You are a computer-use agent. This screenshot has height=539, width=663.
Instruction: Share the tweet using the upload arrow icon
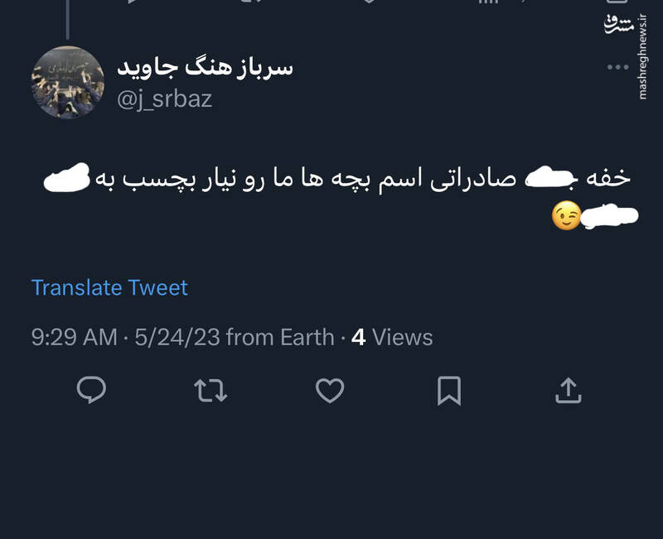click(568, 390)
